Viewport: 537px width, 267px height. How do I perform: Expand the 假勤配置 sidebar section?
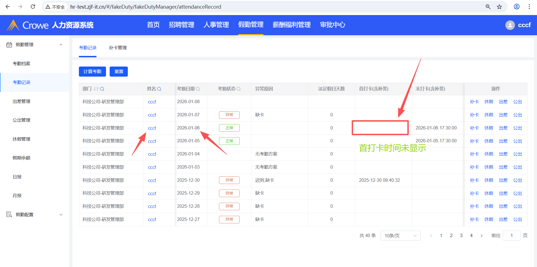[61, 215]
